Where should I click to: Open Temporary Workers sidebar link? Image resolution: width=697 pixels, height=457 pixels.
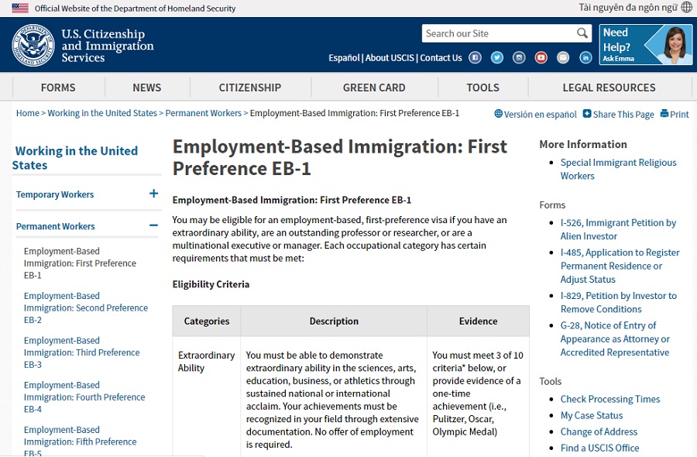55,194
